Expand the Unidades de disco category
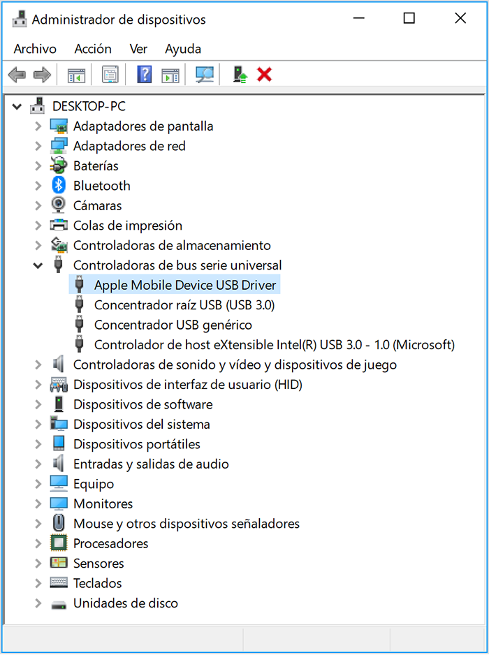This screenshot has width=489, height=655. click(38, 603)
